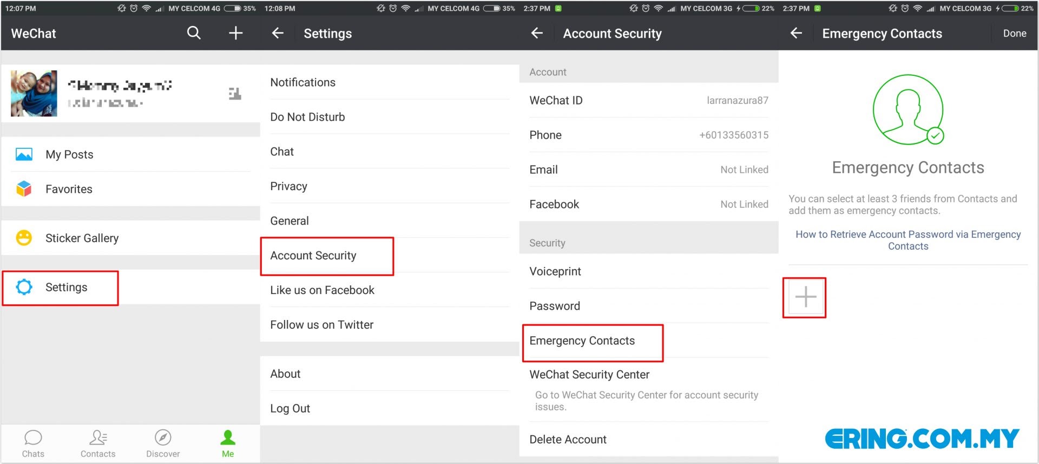Viewport: 1039px width, 464px height.
Task: Open the Phone number row
Action: pyautogui.click(x=649, y=135)
